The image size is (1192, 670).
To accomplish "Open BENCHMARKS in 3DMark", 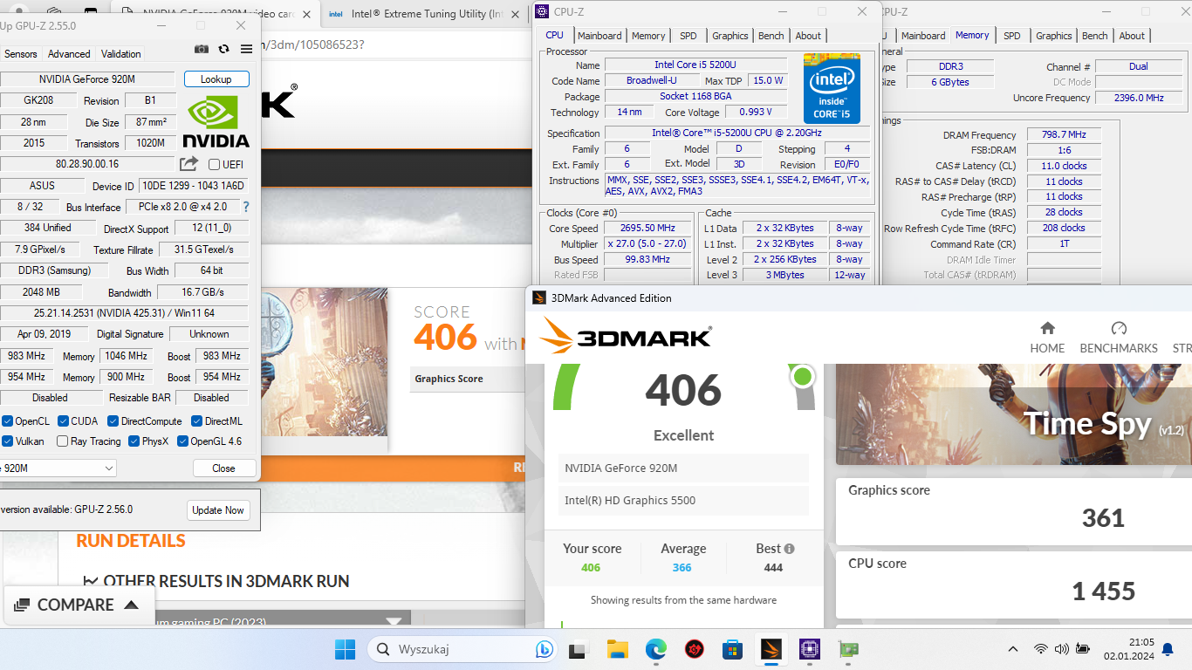I will 1119,338.
